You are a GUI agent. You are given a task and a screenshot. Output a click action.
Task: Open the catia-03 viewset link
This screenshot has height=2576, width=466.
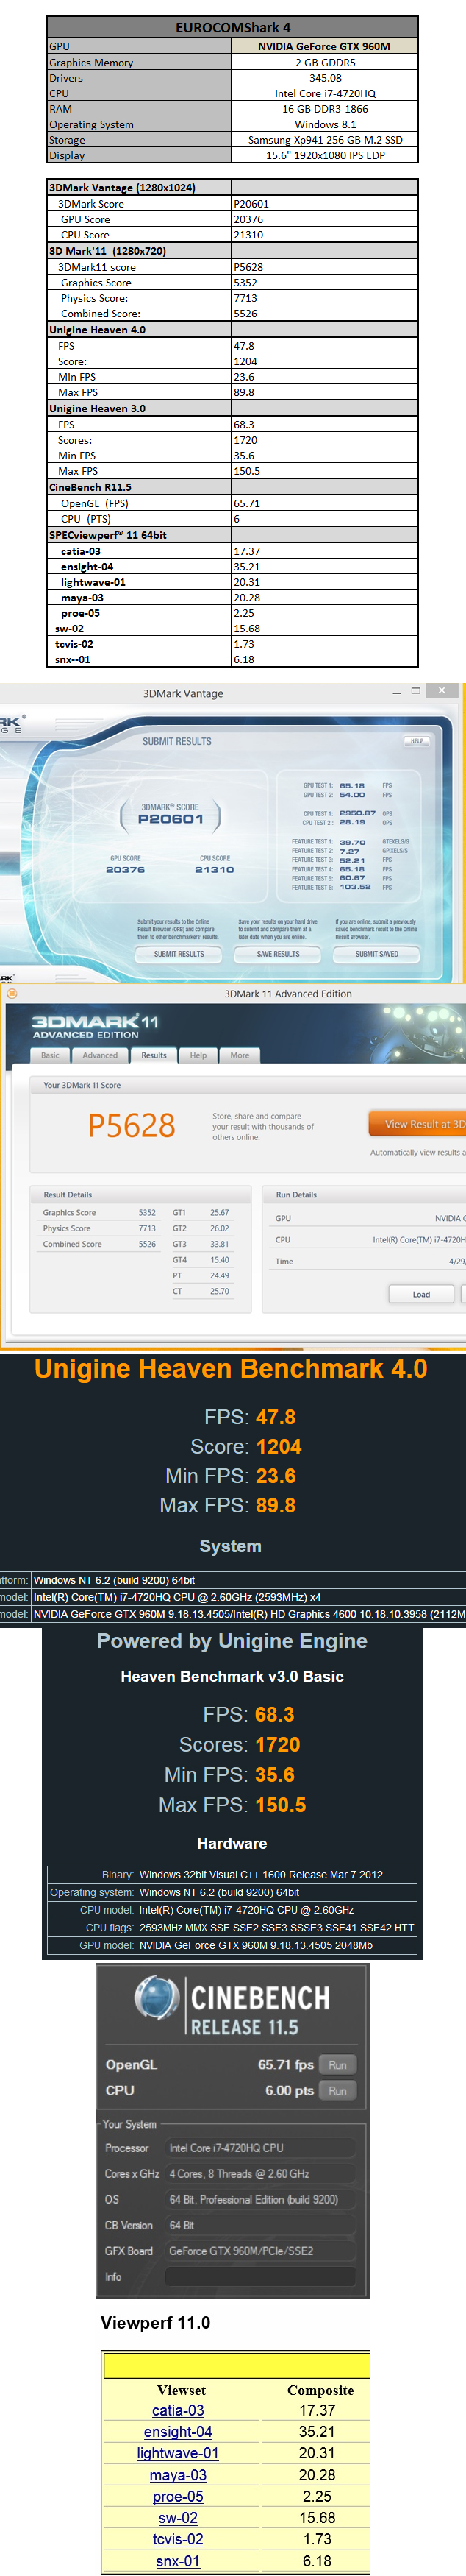point(178,2410)
